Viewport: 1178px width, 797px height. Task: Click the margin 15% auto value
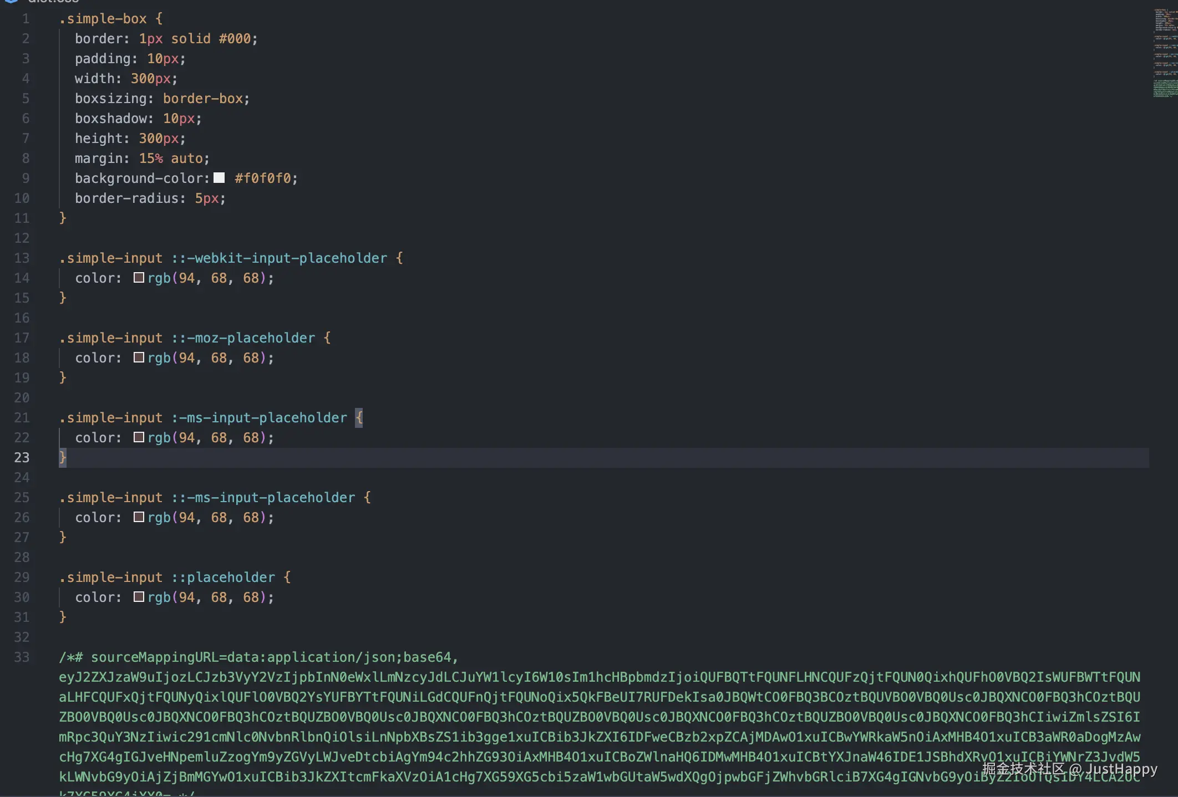(171, 159)
